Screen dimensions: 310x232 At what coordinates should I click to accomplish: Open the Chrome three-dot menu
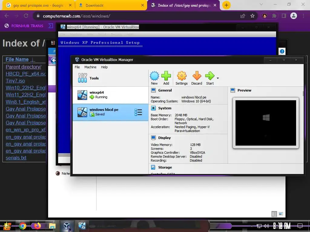pyautogui.click(x=303, y=16)
